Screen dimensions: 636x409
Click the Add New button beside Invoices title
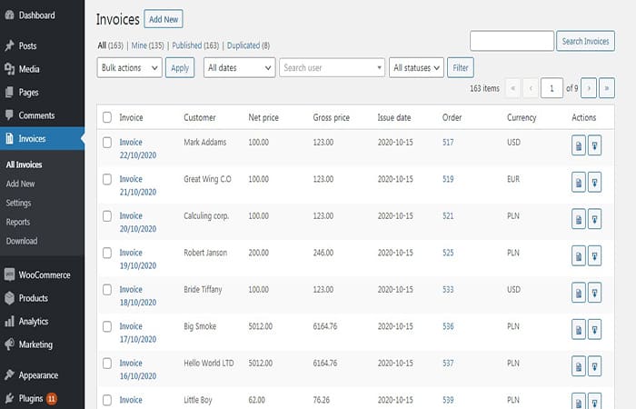click(164, 18)
